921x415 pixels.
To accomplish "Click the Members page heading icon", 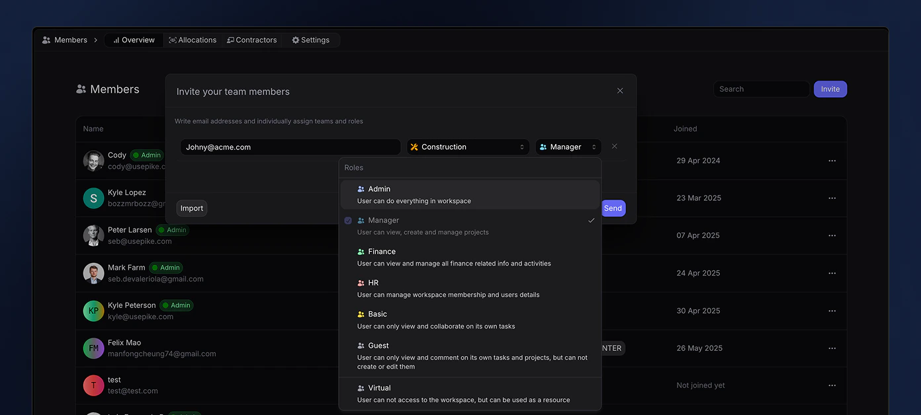I will (x=81, y=89).
